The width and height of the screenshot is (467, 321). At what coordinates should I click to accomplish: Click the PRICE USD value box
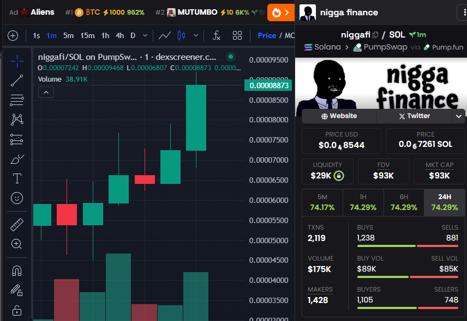342,141
